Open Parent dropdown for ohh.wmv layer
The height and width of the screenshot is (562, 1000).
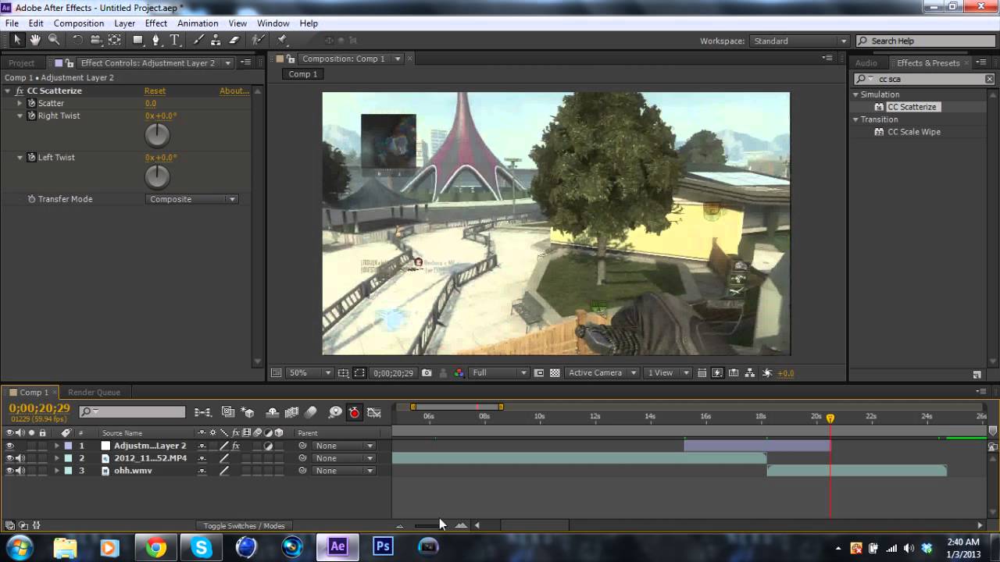click(x=343, y=471)
